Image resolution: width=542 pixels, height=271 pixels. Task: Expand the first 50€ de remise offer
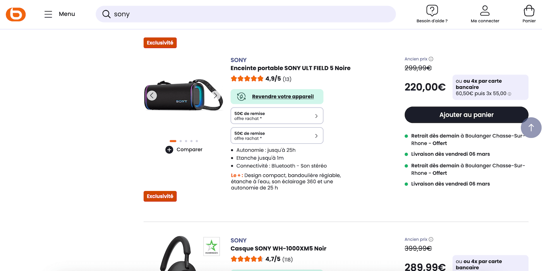pyautogui.click(x=276, y=115)
